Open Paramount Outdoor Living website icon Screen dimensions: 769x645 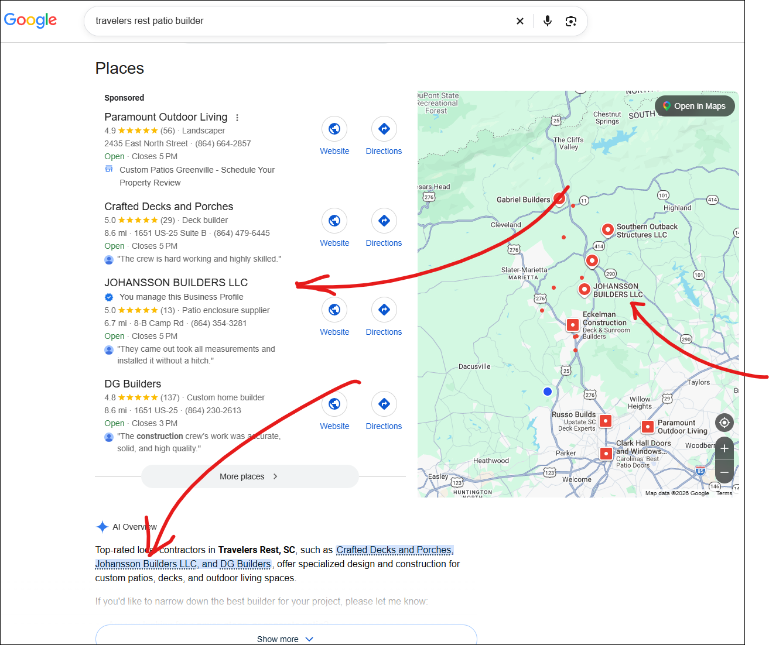pyautogui.click(x=334, y=129)
